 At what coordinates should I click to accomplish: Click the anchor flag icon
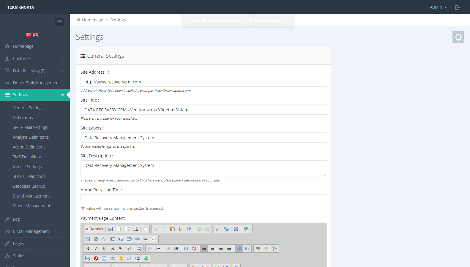[x=275, y=249]
